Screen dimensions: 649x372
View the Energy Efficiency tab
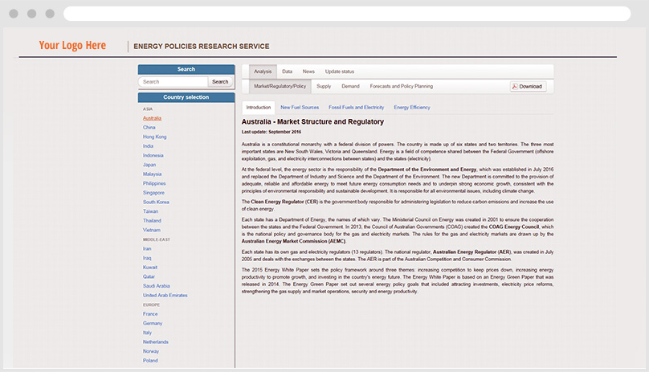412,107
